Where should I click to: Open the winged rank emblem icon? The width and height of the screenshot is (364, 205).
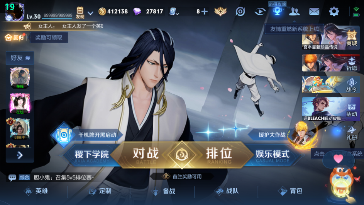pyautogui.click(x=220, y=11)
